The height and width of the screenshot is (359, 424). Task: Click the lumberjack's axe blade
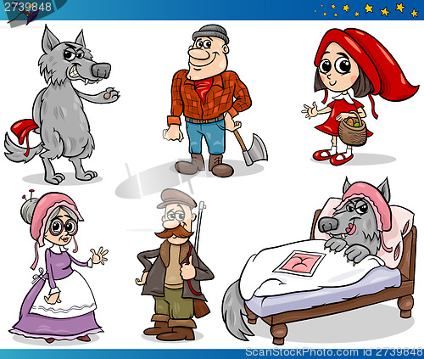pos(255,149)
